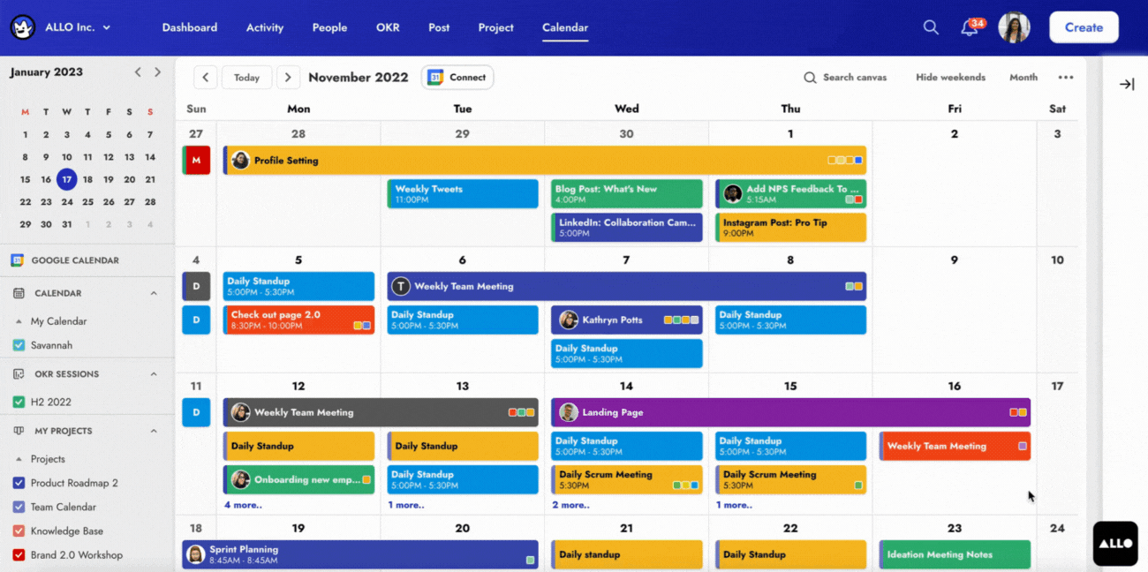Click the Connect Google Calendar button
The width and height of the screenshot is (1148, 572).
tap(457, 78)
